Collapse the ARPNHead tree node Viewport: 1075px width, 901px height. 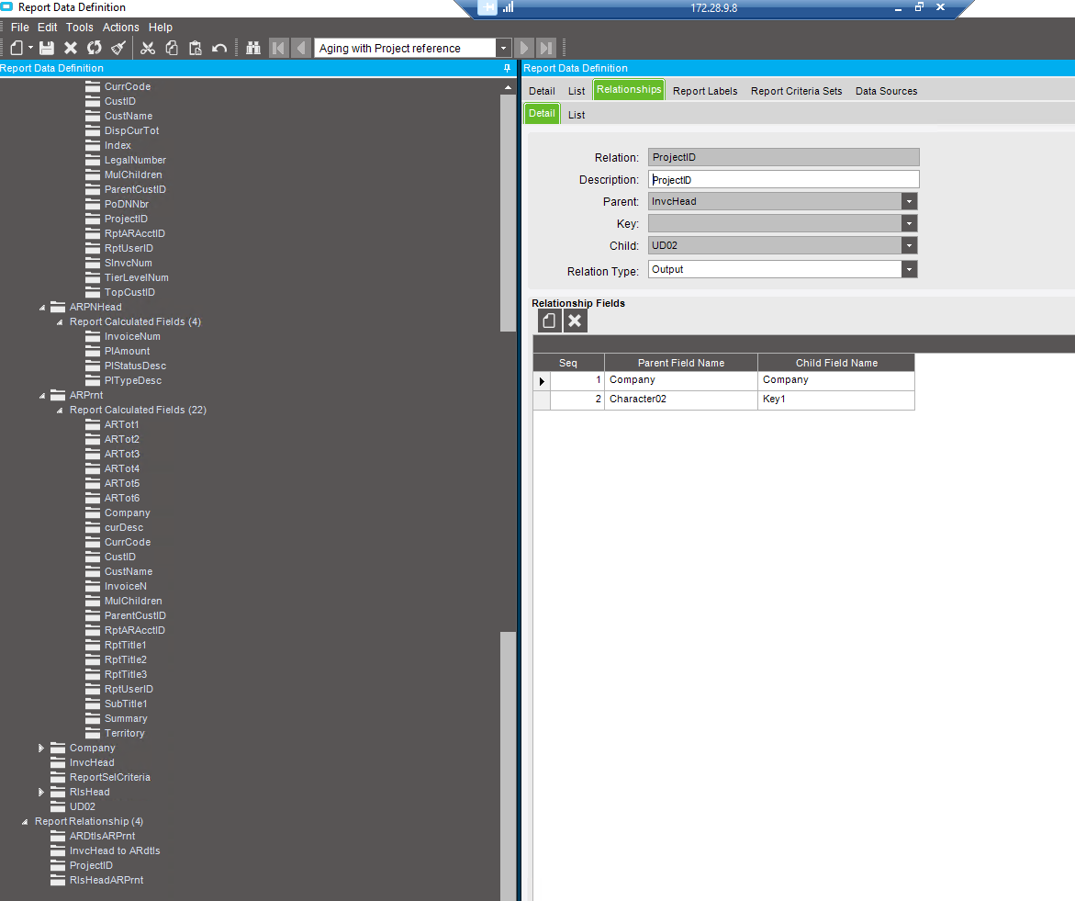[x=42, y=307]
